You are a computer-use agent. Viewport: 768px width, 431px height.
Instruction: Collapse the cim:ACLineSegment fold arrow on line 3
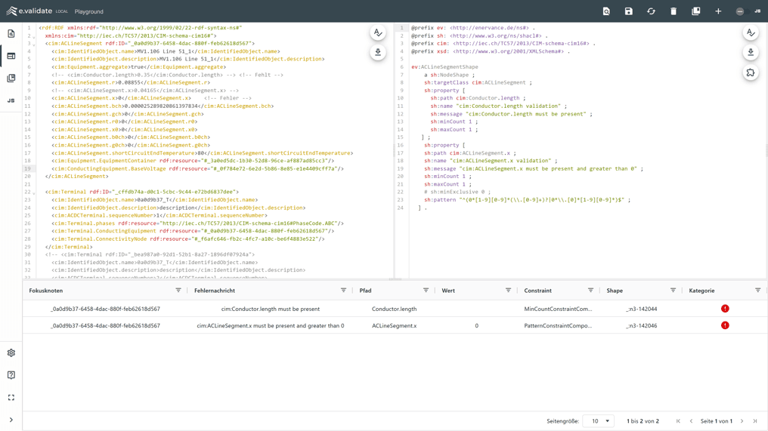pos(34,44)
